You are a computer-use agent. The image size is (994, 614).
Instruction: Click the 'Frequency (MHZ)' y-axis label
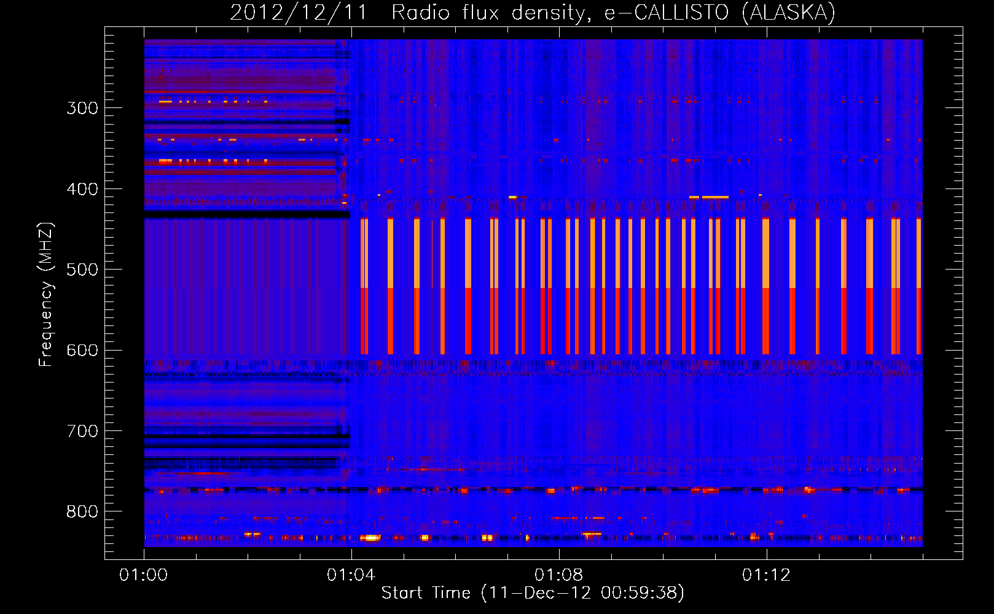coord(47,295)
